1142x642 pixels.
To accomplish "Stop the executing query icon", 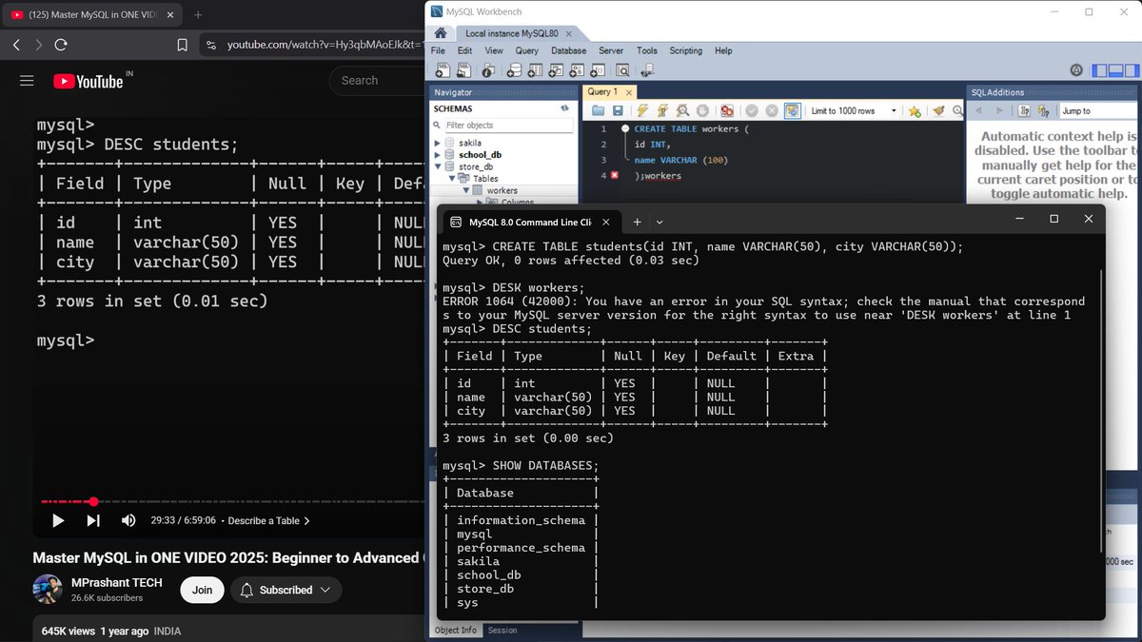I will point(702,111).
